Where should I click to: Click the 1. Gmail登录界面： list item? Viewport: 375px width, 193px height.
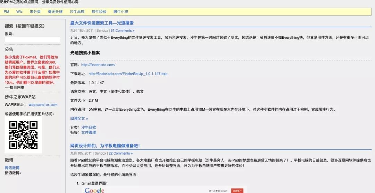click(92, 183)
